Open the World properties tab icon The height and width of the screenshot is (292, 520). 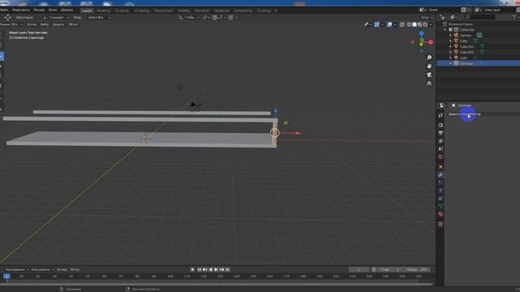coord(440,157)
